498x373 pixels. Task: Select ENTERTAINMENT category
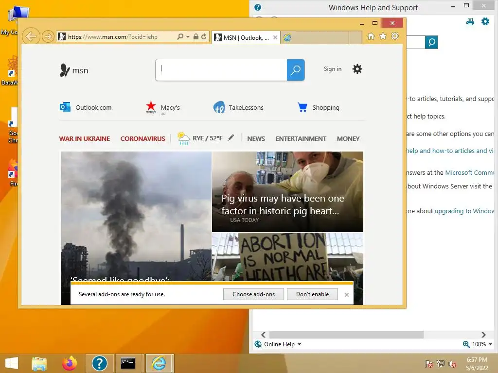tap(301, 138)
